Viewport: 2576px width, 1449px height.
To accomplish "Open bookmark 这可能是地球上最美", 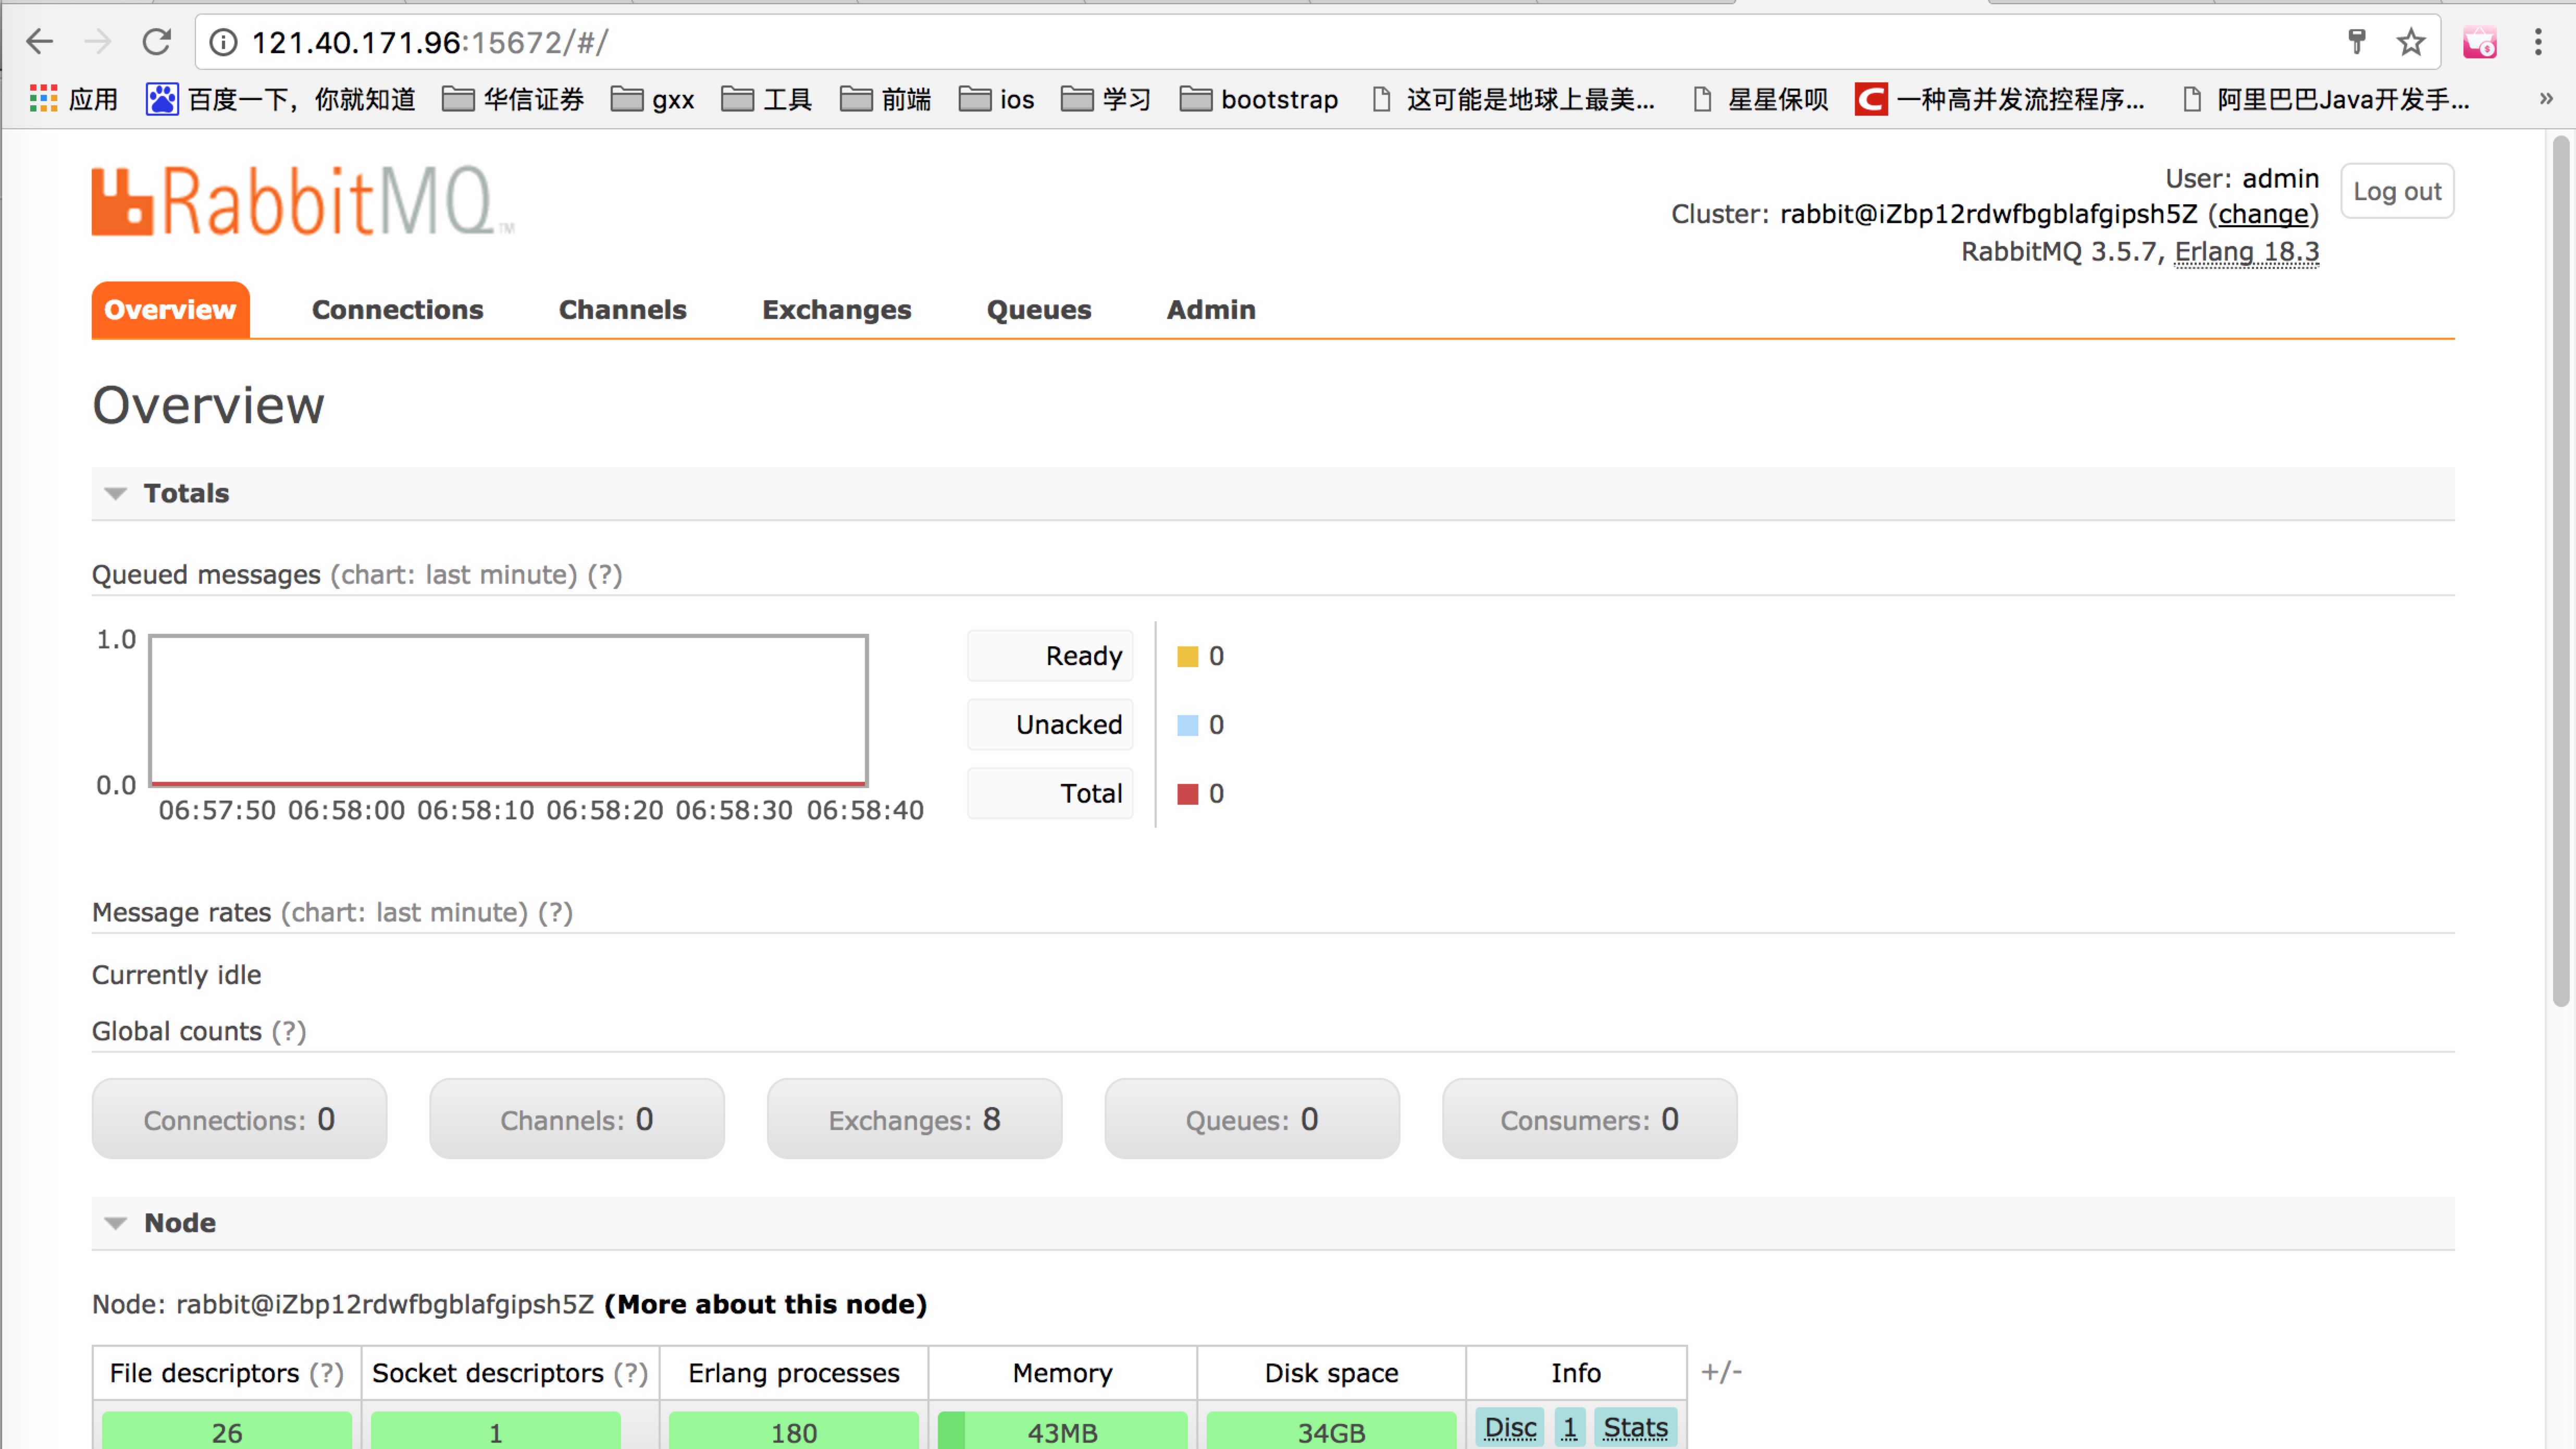I will tap(1513, 99).
